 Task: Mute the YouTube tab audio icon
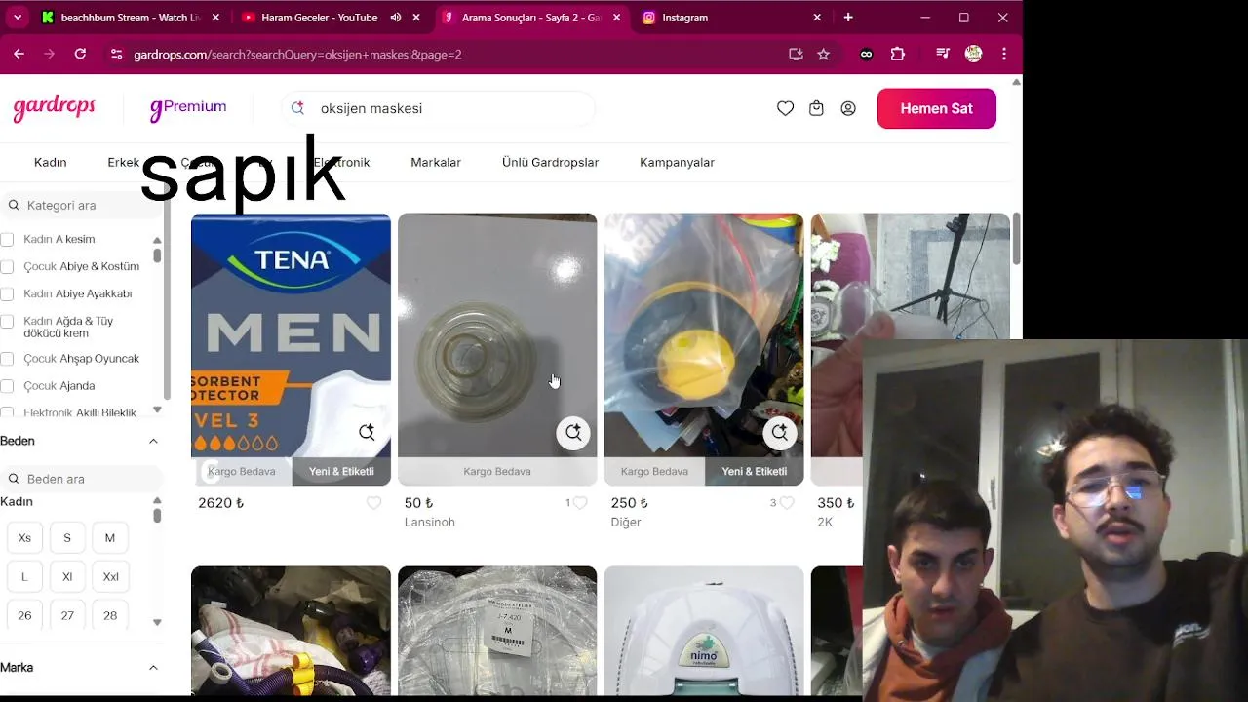coord(396,18)
